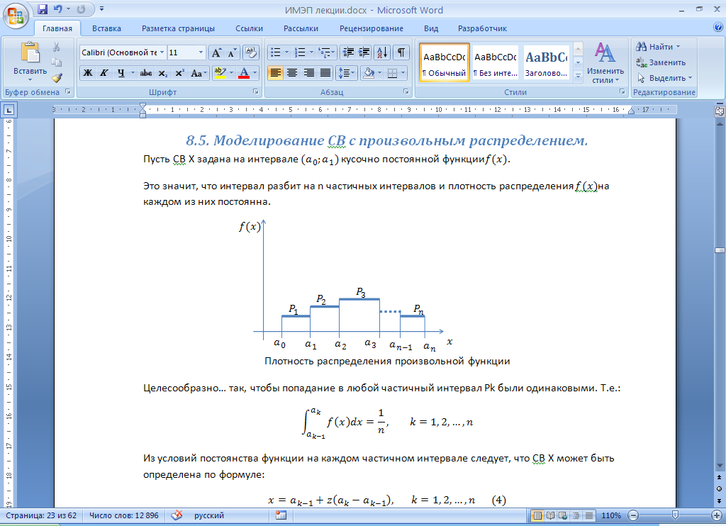
Task: Open borders dropdown arrow
Action: click(403, 73)
